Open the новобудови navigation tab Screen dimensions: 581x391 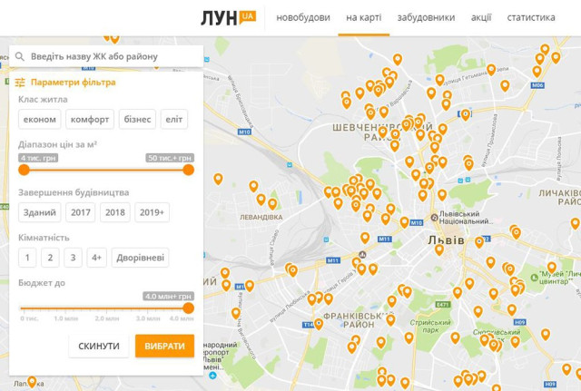click(303, 17)
